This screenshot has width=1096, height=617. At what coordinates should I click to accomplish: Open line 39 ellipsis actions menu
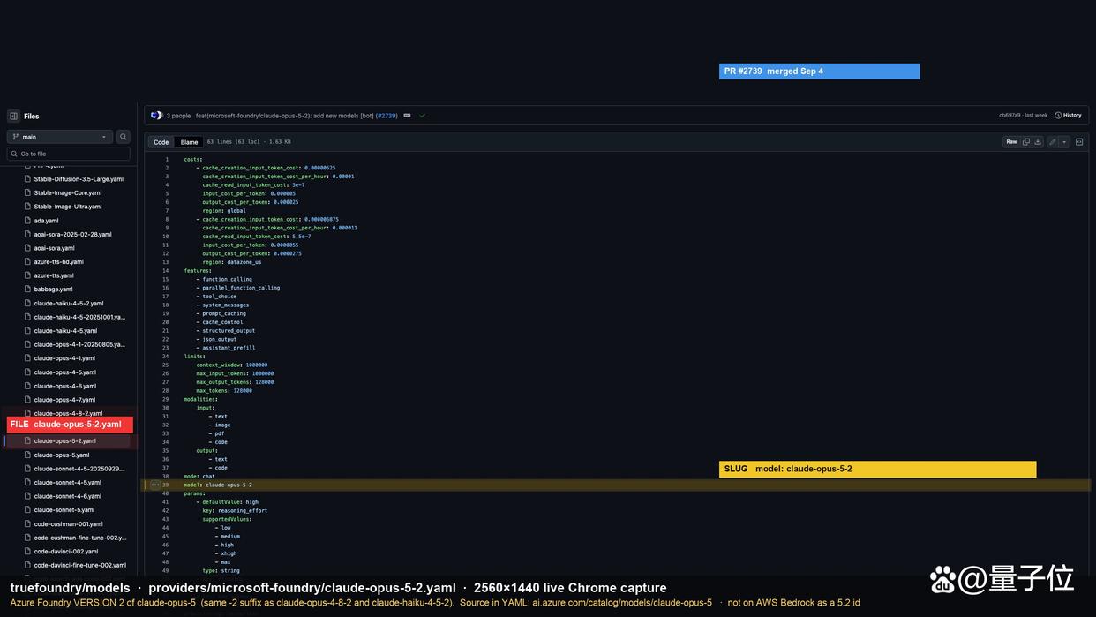coord(155,485)
